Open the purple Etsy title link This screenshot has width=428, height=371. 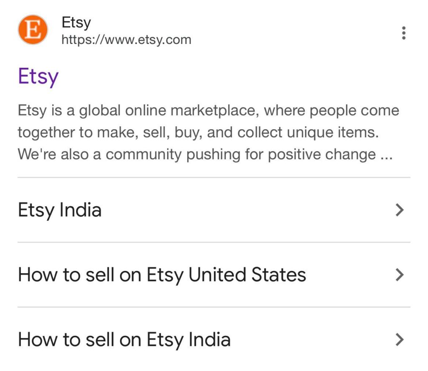[38, 77]
